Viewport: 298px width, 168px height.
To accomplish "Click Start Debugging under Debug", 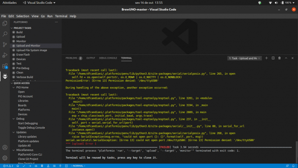I will coord(28,123).
